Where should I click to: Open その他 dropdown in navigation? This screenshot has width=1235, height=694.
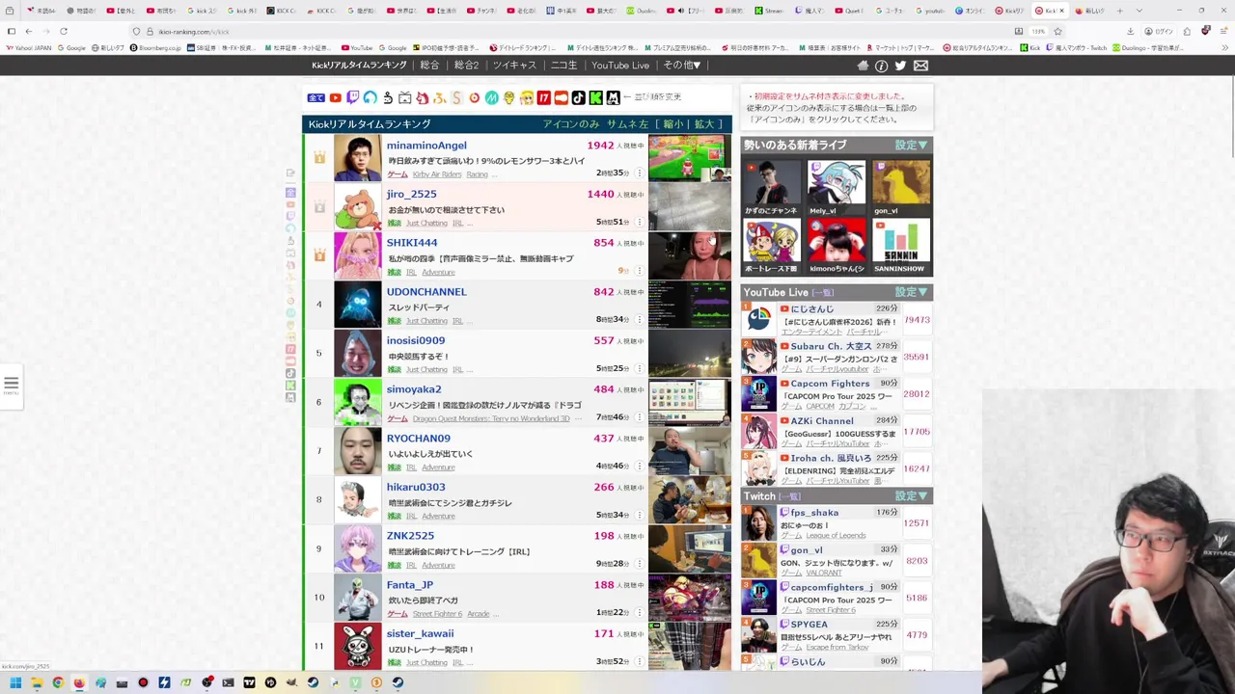[682, 66]
